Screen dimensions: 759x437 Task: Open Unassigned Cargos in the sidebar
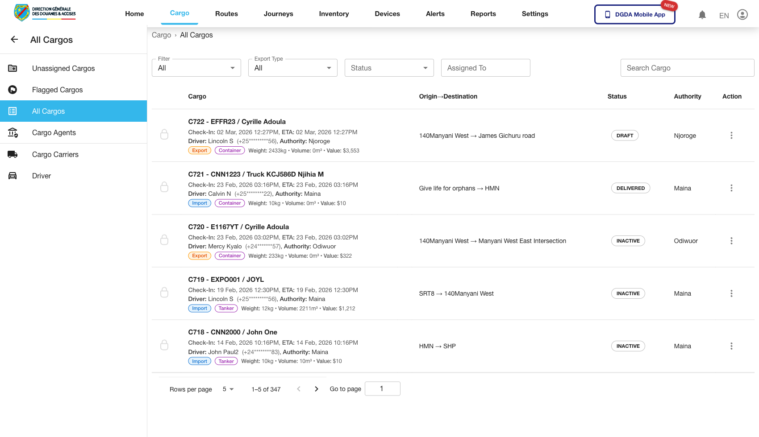pyautogui.click(x=63, y=68)
